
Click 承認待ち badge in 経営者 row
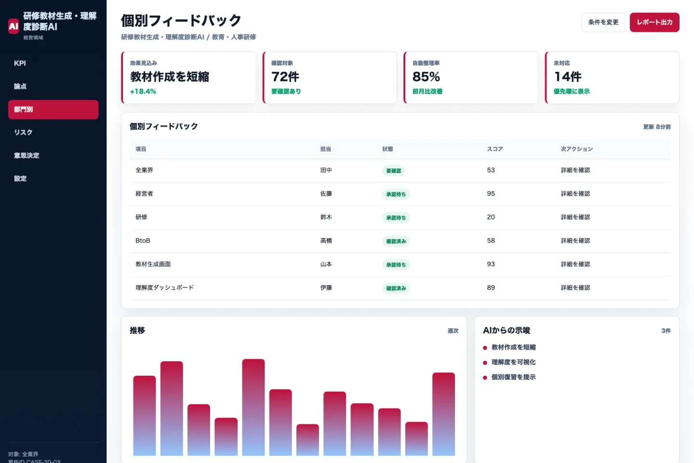396,194
